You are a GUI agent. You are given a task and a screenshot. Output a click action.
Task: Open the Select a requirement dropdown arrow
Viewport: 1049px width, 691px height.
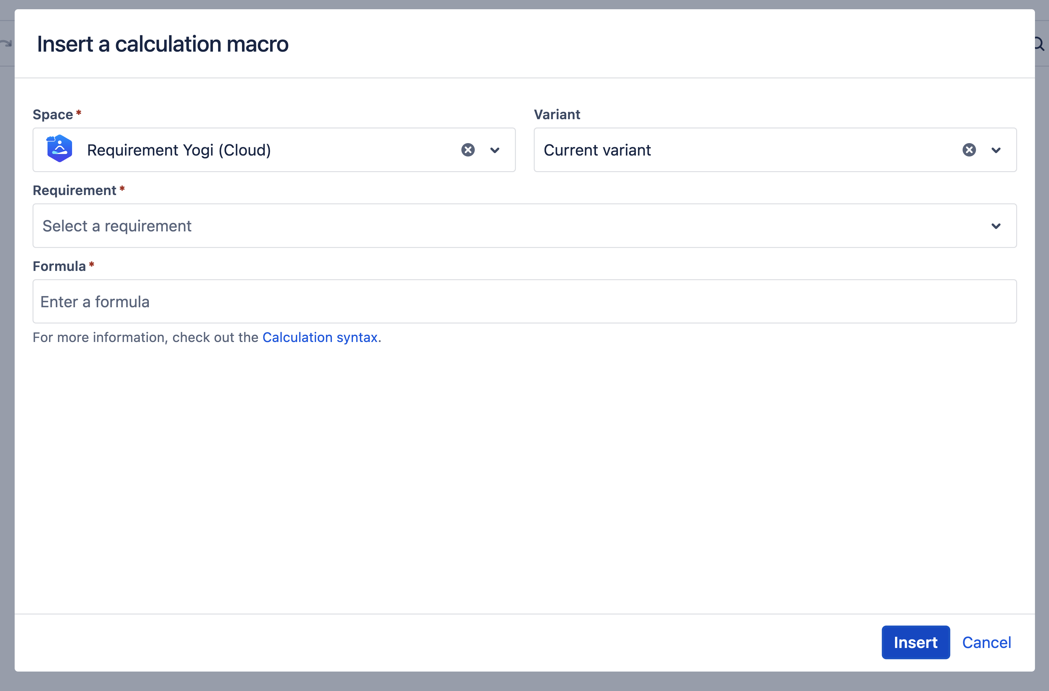[996, 226]
